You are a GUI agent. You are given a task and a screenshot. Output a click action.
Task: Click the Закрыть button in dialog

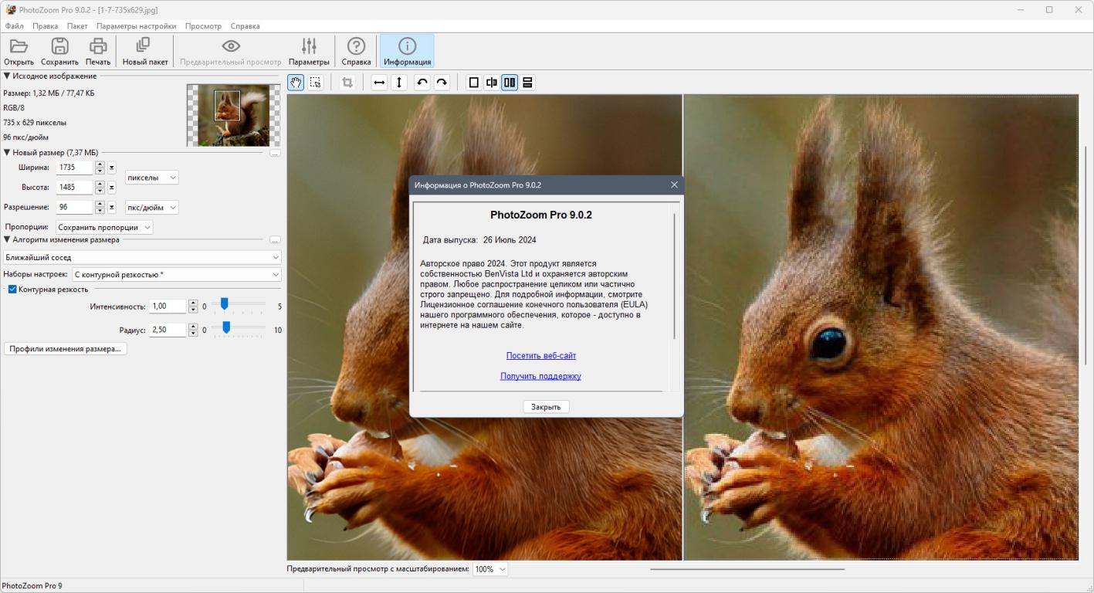tap(546, 407)
